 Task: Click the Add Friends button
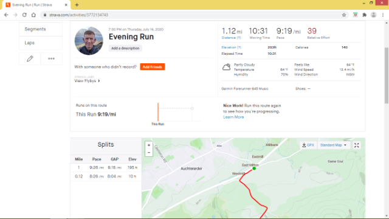153,67
